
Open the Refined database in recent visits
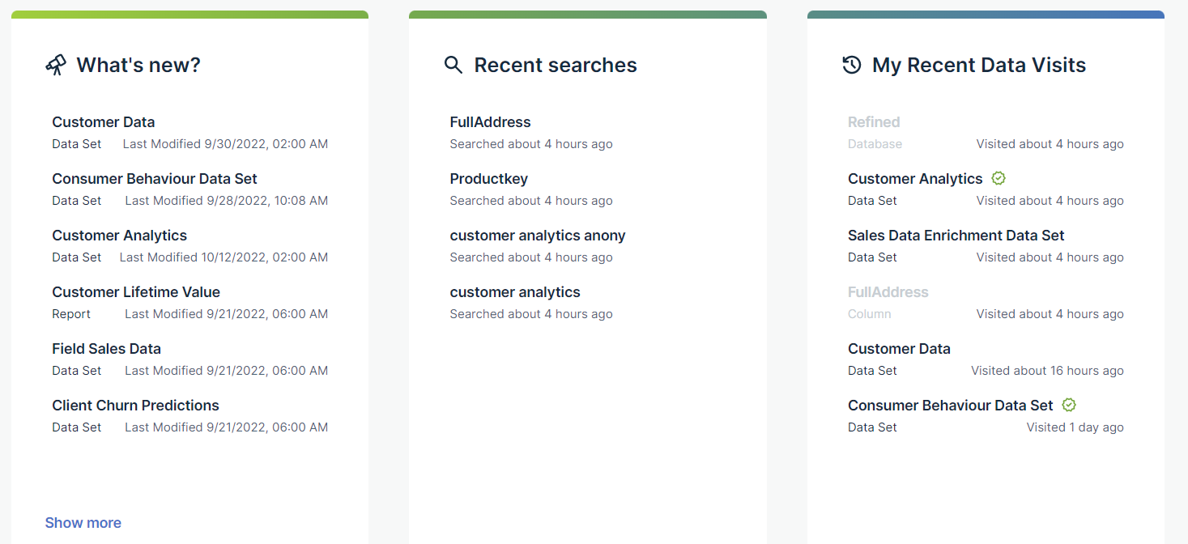873,122
